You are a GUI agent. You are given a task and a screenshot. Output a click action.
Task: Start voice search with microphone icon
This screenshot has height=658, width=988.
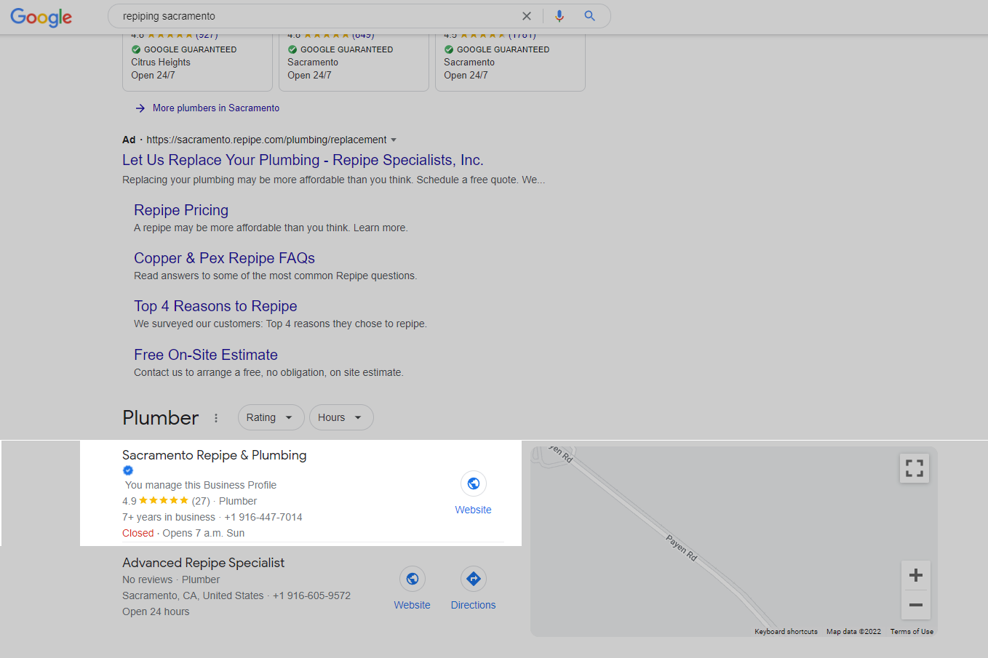[559, 16]
